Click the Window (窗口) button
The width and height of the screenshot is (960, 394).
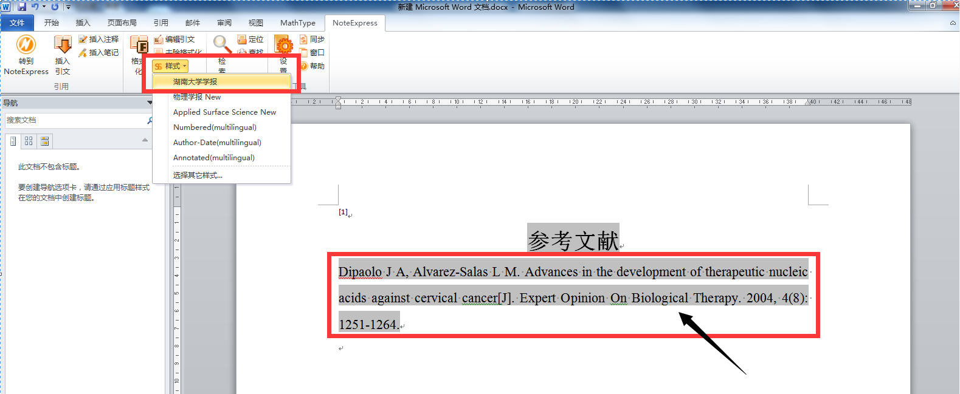[312, 53]
